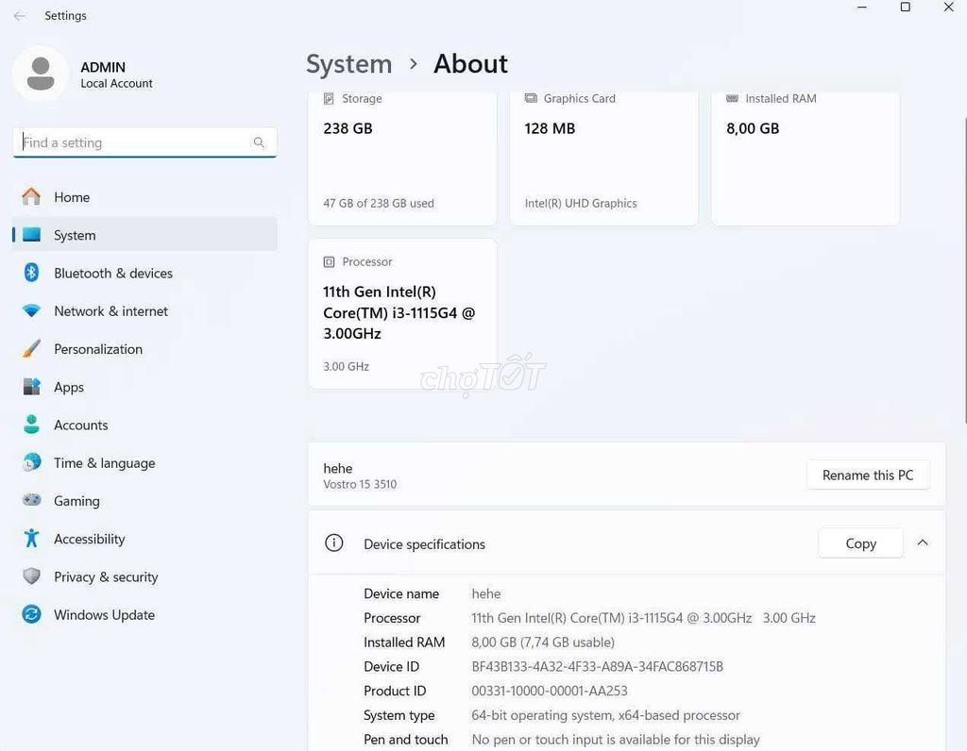Click the Time & language globe icon
Image resolution: width=967 pixels, height=751 pixels.
31,462
